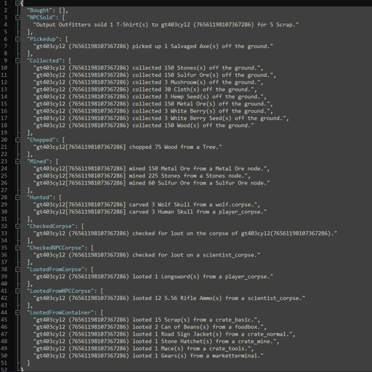
Task: Collapse the "LootedFromContainer" array fold marker
Action: [x=17, y=312]
